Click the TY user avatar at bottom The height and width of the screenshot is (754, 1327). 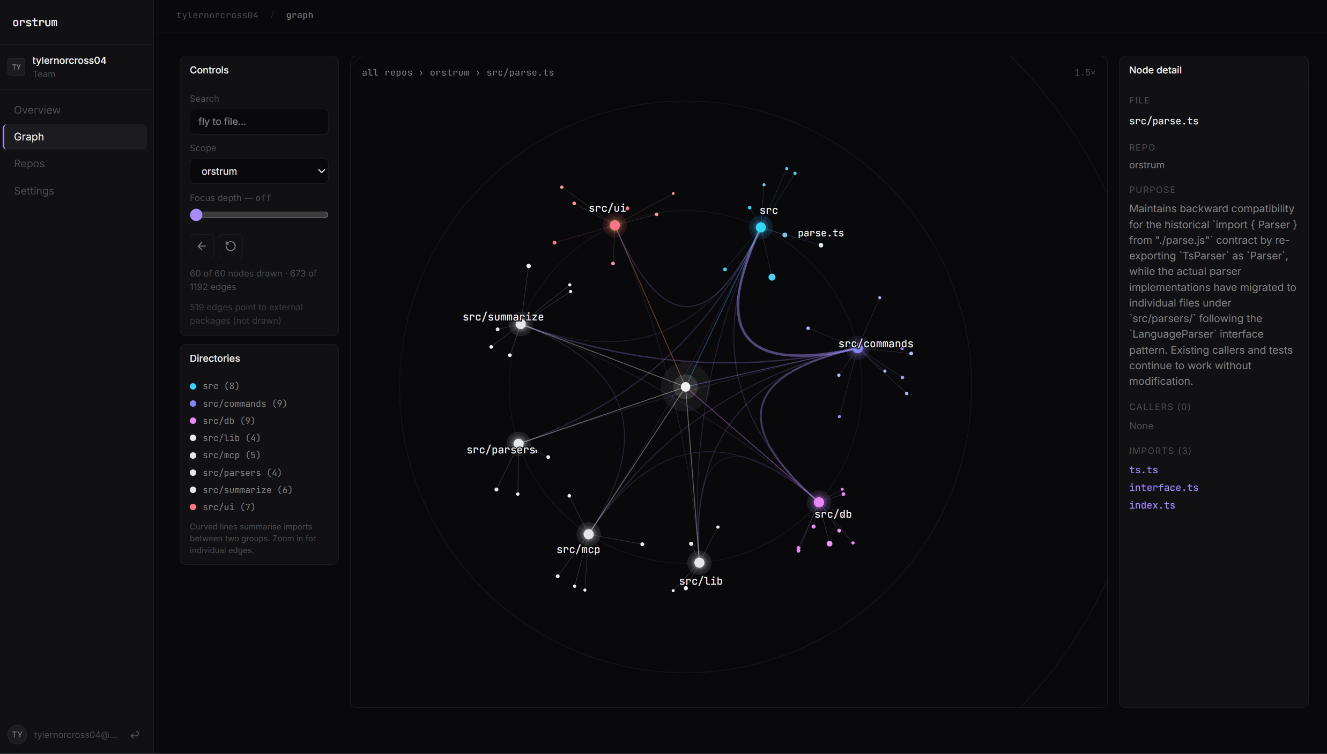[x=17, y=735]
